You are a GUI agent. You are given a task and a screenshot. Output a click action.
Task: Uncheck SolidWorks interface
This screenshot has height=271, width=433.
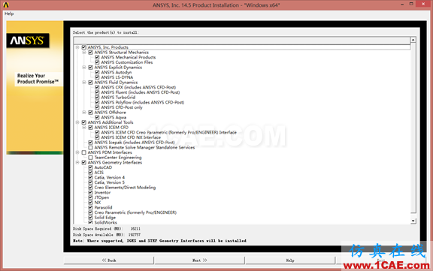(x=90, y=222)
